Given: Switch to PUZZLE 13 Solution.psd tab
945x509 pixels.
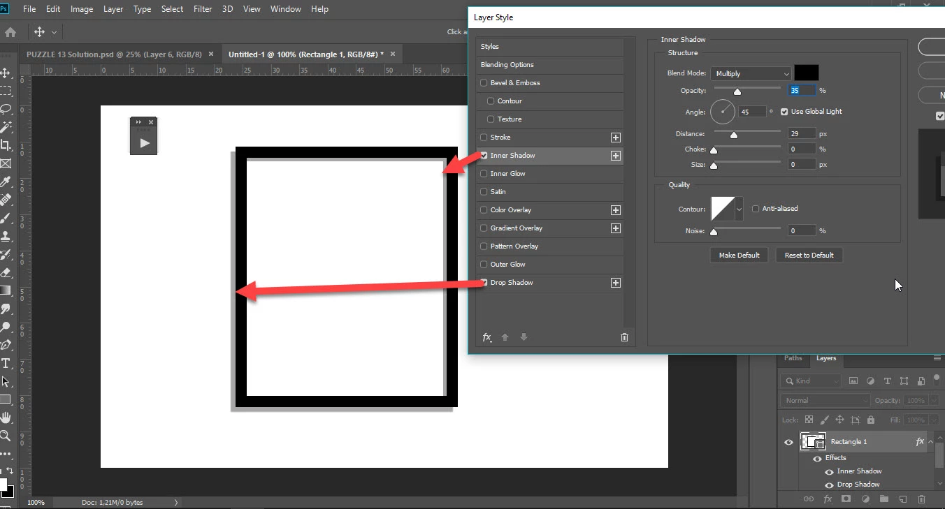Looking at the screenshot, I should tap(114, 54).
